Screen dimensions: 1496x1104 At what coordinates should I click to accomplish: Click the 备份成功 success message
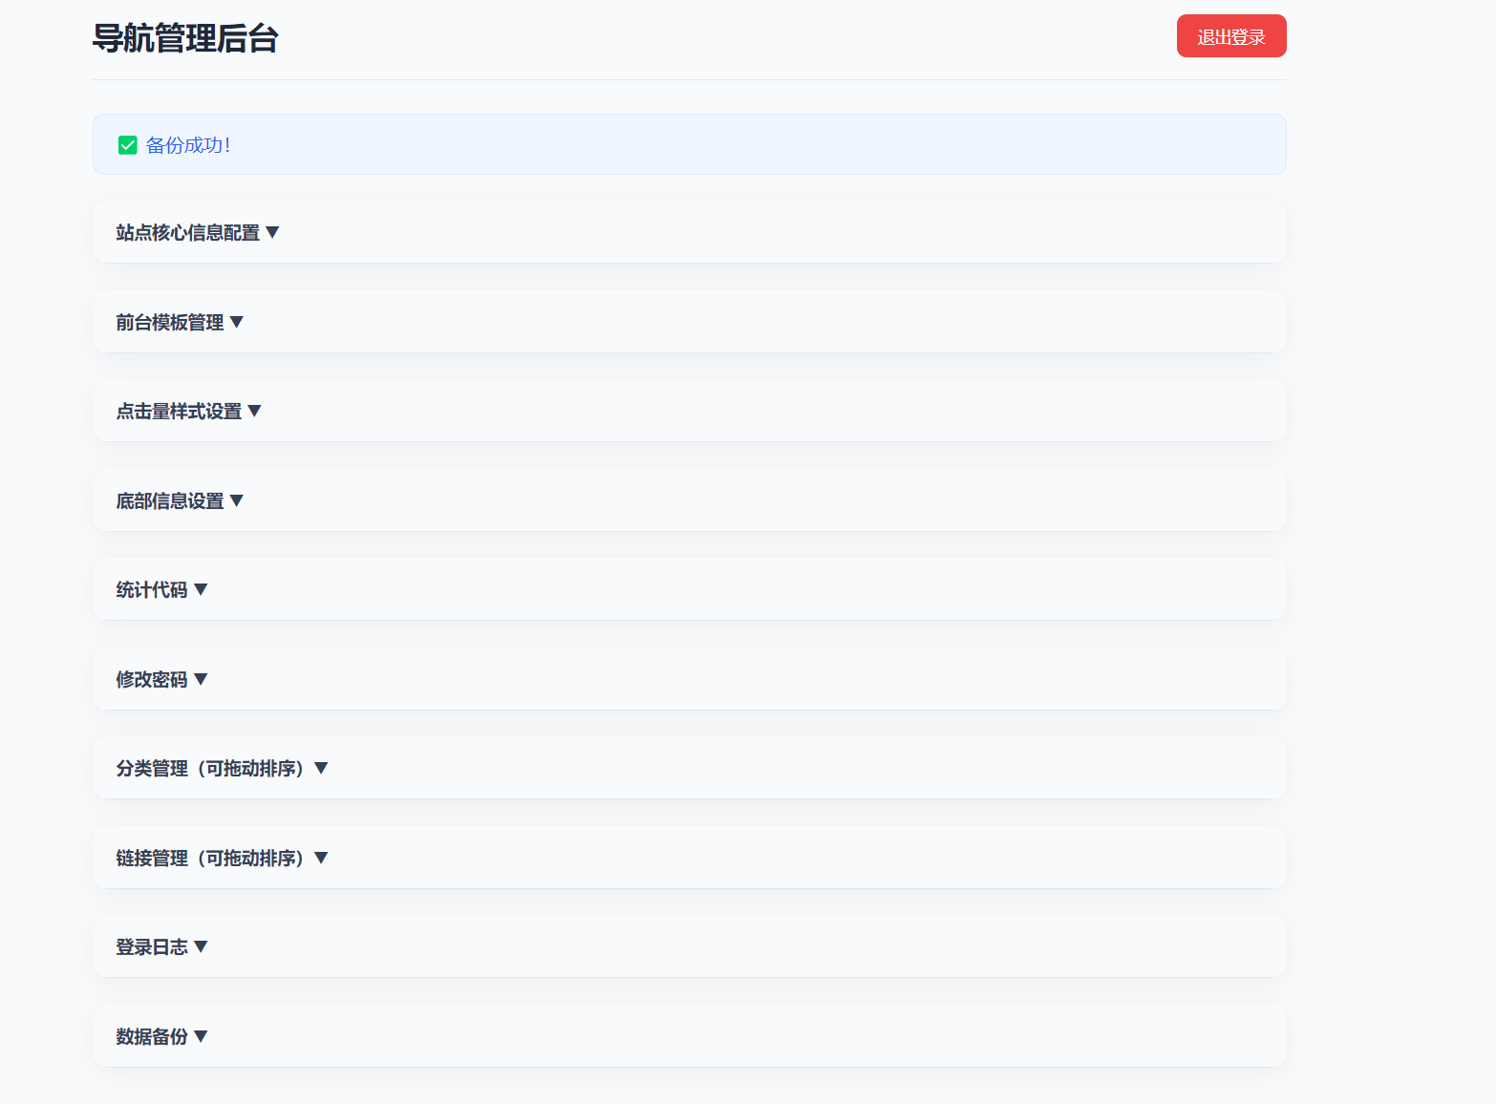point(187,144)
